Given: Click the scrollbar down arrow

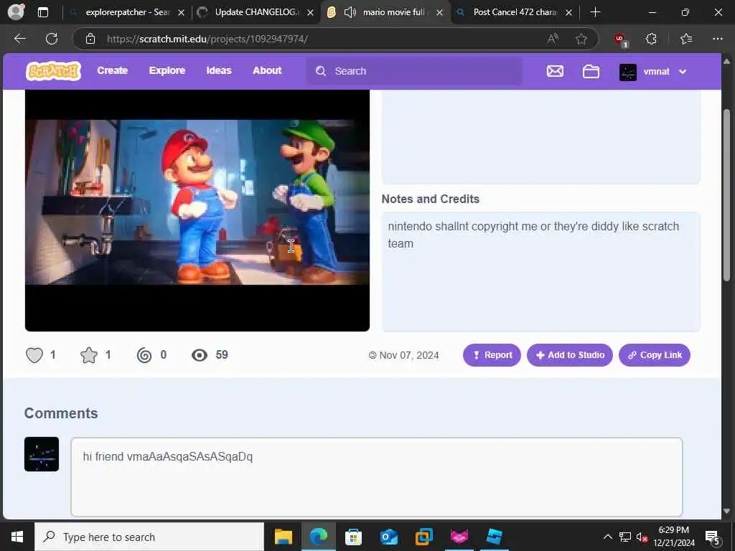Looking at the screenshot, I should pyautogui.click(x=726, y=511).
